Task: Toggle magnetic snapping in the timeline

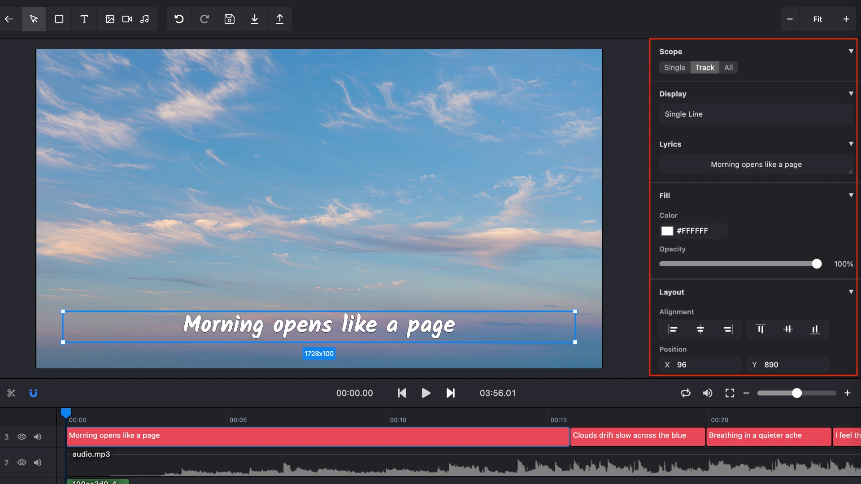Action: coord(34,393)
